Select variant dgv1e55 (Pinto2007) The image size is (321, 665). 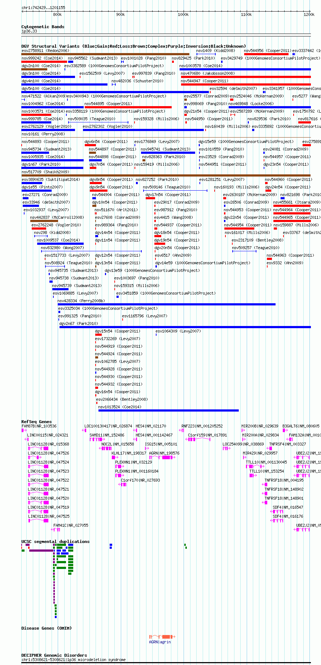click(x=42, y=187)
